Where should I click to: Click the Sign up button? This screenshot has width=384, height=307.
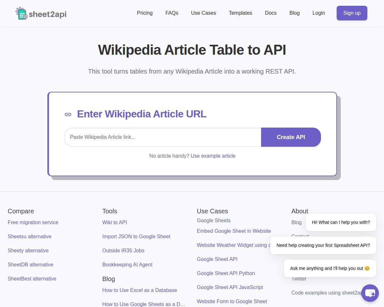(x=352, y=13)
